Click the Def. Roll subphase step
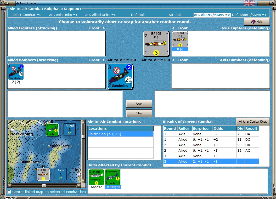The height and width of the screenshot is (199, 276). point(138,15)
